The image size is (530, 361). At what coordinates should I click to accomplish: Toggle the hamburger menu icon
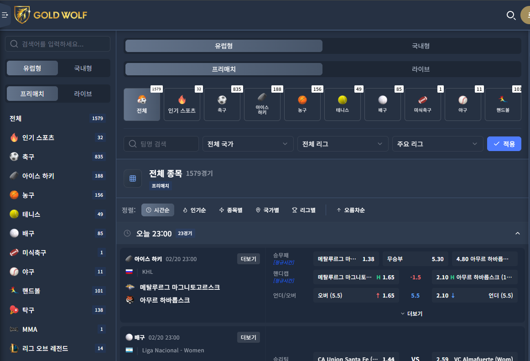tap(5, 15)
